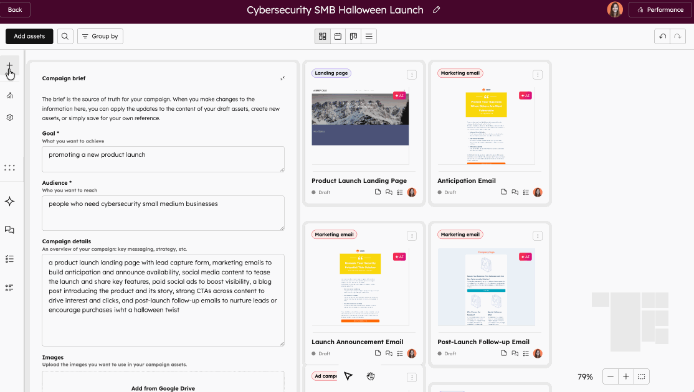Select the hand pan tool
694x392 pixels.
click(x=371, y=376)
